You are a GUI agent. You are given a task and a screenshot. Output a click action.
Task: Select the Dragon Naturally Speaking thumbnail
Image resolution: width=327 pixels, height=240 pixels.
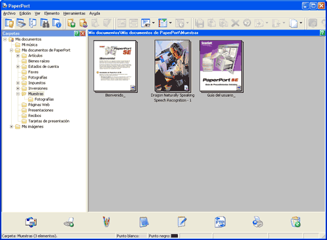pos(172,66)
